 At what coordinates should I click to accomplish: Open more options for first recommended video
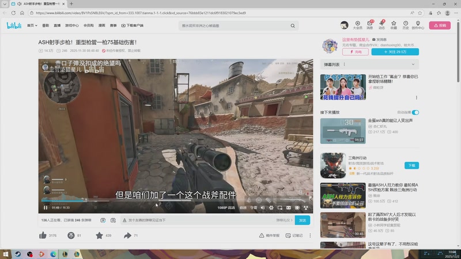pyautogui.click(x=416, y=97)
